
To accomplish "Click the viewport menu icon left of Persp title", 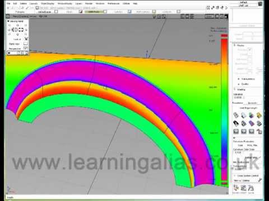I will (x=8, y=16).
